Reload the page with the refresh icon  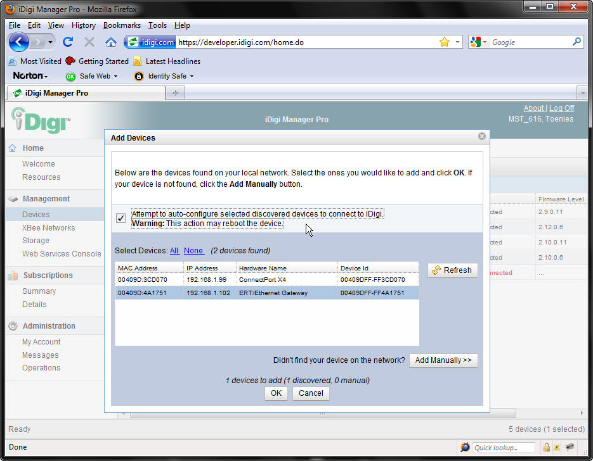68,42
